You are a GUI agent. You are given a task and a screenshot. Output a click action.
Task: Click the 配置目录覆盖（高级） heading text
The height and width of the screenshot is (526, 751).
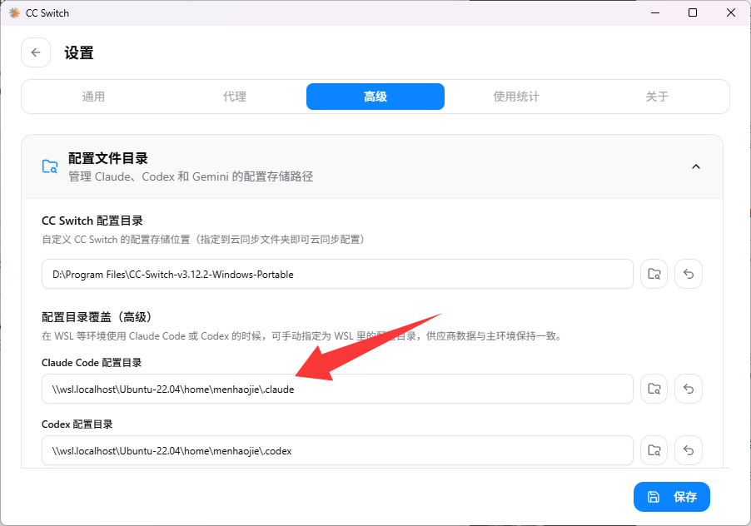click(97, 317)
